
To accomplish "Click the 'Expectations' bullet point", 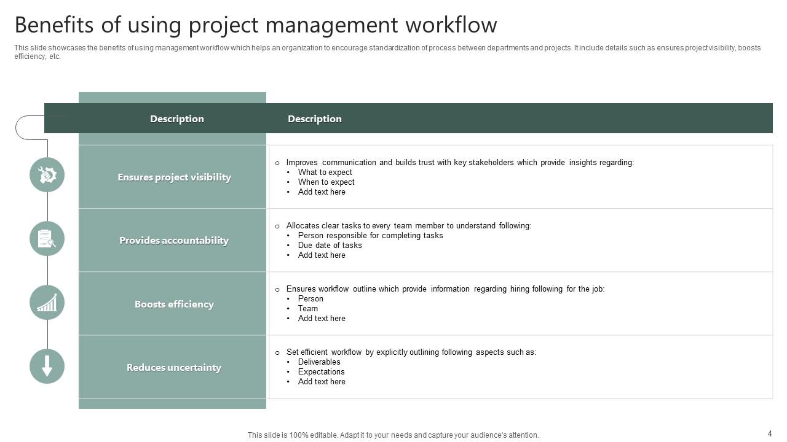I will (321, 372).
